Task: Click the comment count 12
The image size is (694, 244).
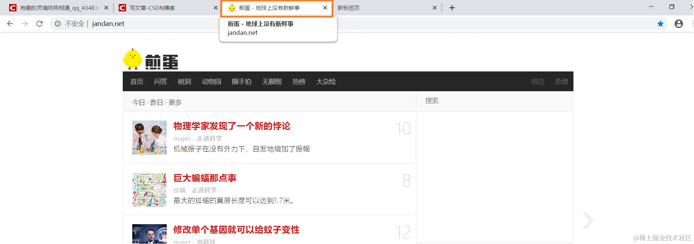Action: (x=403, y=233)
